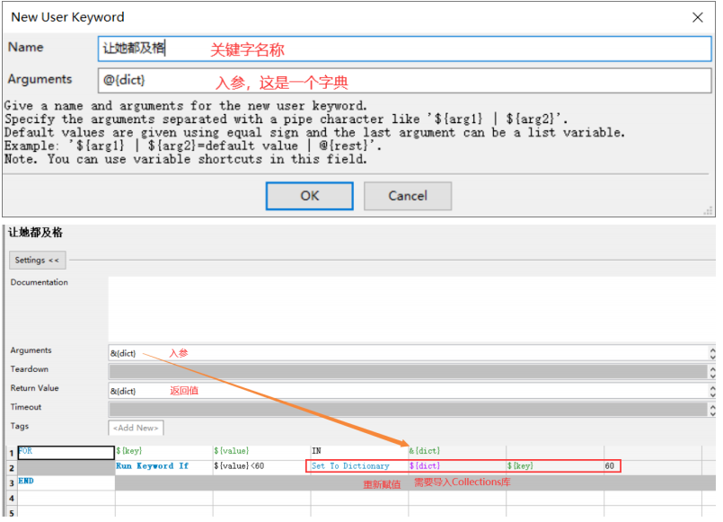Click row header number 4
723x522 pixels.
(12, 498)
